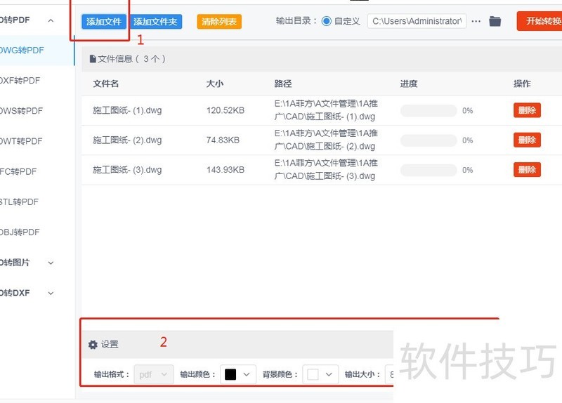The width and height of the screenshot is (562, 403).
Task: Select DXF转PDF in the sidebar
Action: [x=20, y=81]
